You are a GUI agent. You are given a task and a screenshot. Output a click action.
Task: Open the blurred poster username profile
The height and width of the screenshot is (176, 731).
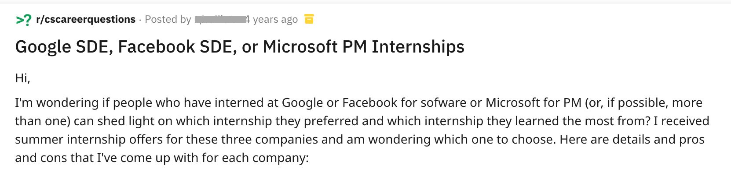pos(220,19)
